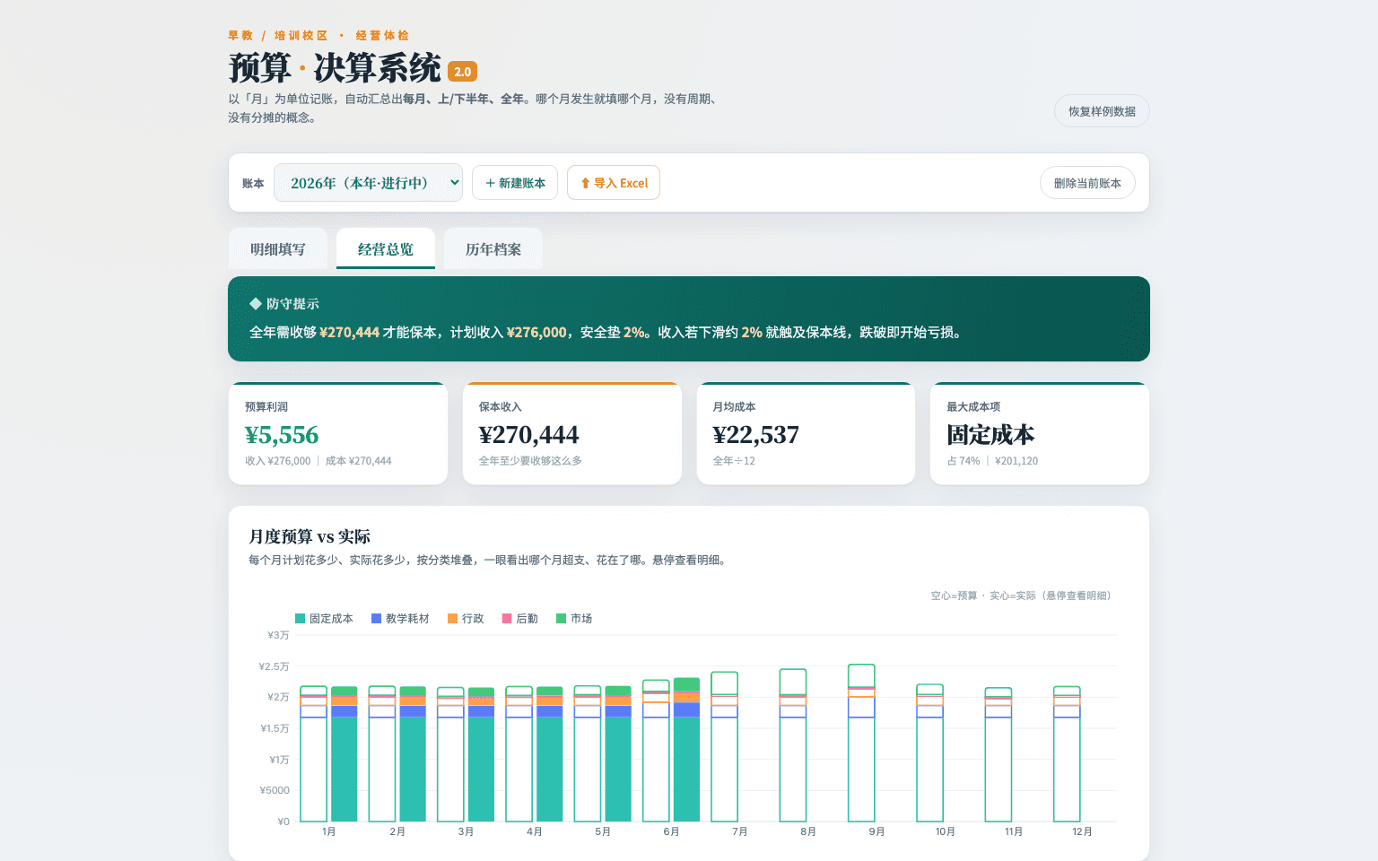Screen dimensions: 1378x861
Task: Click 删除当前账本 button
Action: pyautogui.click(x=1087, y=183)
